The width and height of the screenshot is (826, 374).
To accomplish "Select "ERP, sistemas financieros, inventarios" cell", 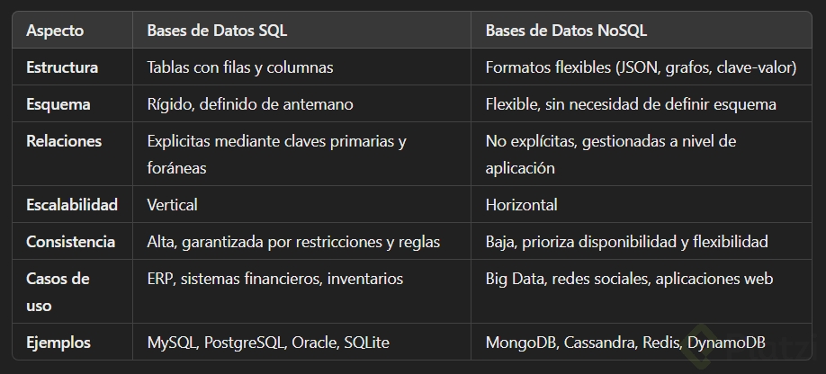I will tap(275, 279).
